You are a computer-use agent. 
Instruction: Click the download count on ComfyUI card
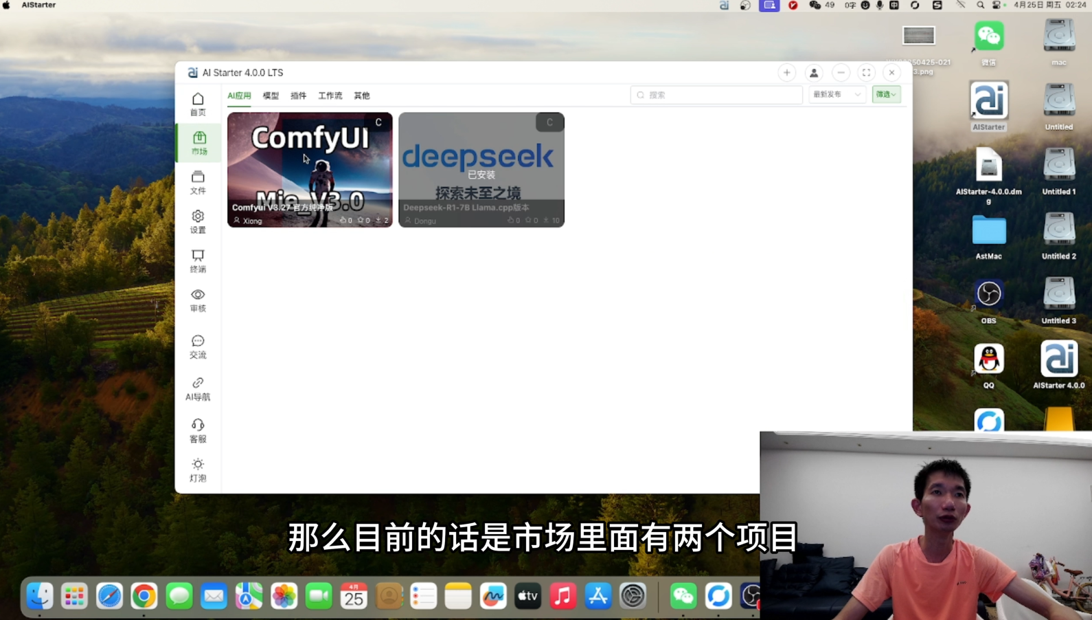(x=383, y=221)
